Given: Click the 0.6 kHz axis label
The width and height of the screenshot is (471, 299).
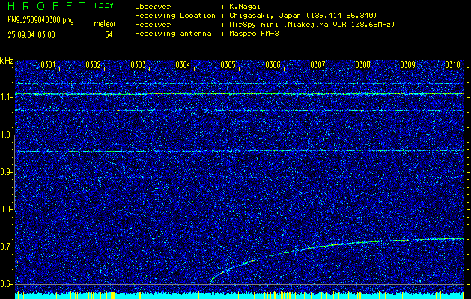Looking at the screenshot, I should point(5,284).
